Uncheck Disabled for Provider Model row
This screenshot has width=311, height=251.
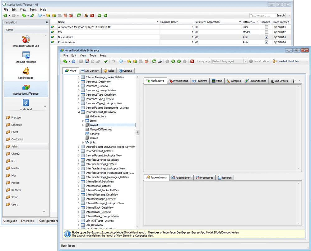click(x=266, y=42)
